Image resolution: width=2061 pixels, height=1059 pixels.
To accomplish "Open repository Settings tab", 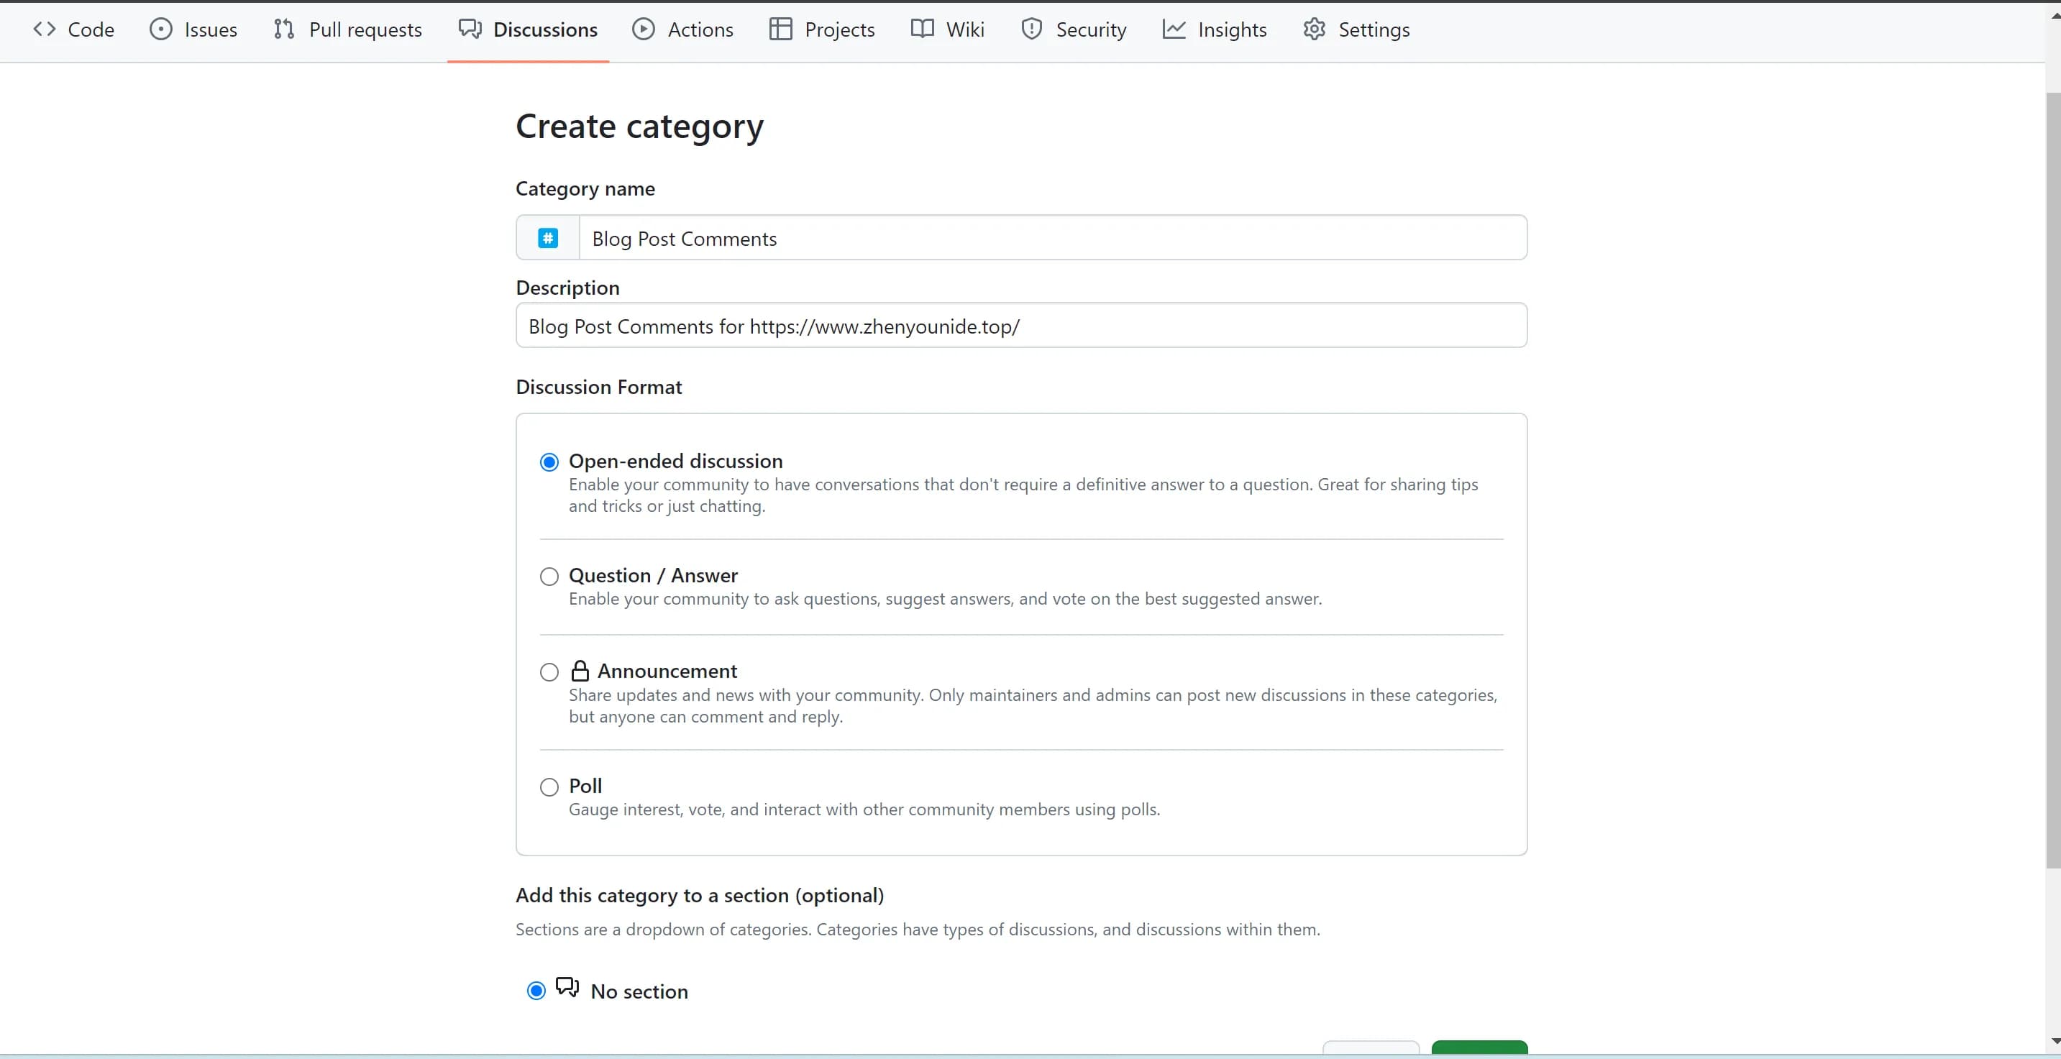I will point(1356,29).
